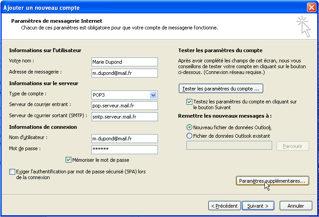Open Paramètres supplémentaires settings
The image size is (319, 217).
tap(273, 181)
